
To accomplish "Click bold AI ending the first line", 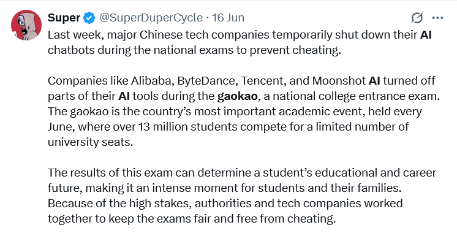I will coord(426,35).
